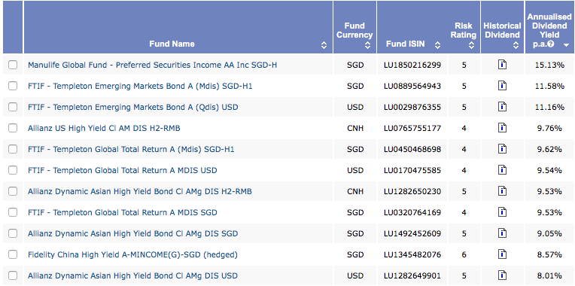Check the Allianz Dynamic Asian High Yield AMg DIS SGD box
This screenshot has width=575, height=286.
pyautogui.click(x=13, y=233)
